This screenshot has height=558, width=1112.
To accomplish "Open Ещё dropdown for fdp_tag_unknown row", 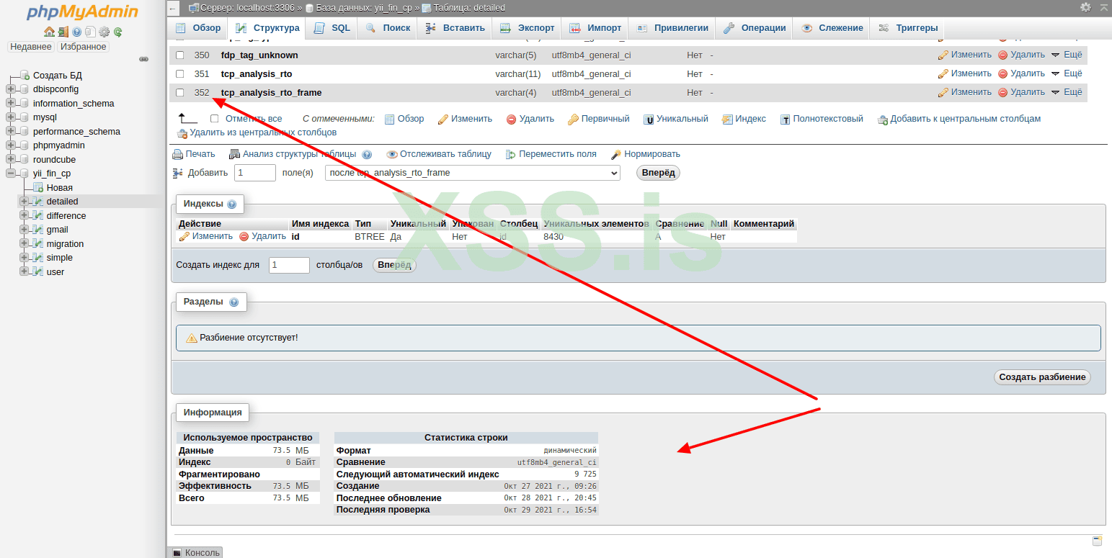I will coord(1067,55).
